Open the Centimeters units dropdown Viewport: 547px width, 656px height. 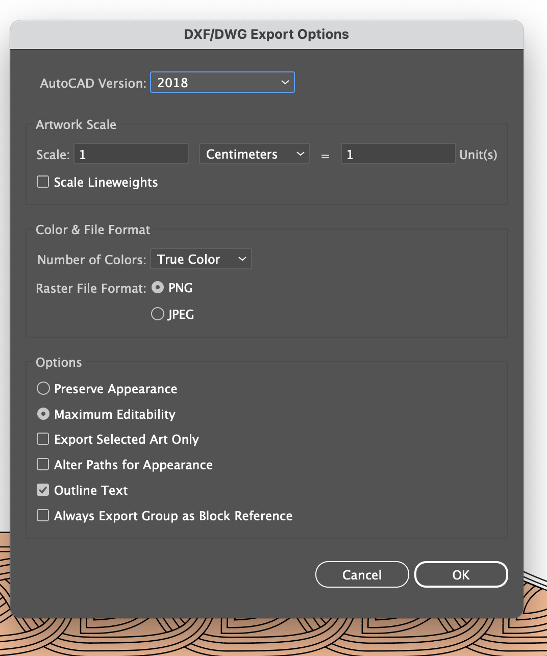[x=255, y=154]
